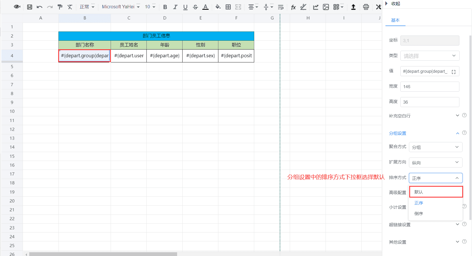472x256 pixels.
Task: Show help for 补充空白行
Action: [x=465, y=115]
